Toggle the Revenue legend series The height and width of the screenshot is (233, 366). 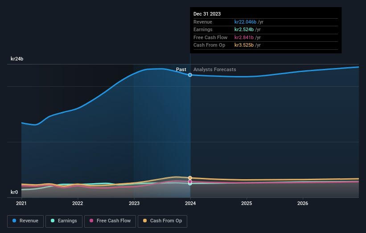click(x=25, y=221)
